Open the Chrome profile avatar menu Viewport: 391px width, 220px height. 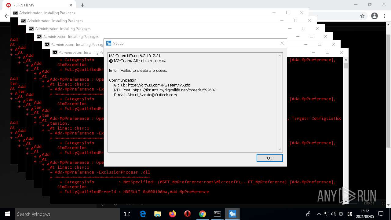pos(374,16)
